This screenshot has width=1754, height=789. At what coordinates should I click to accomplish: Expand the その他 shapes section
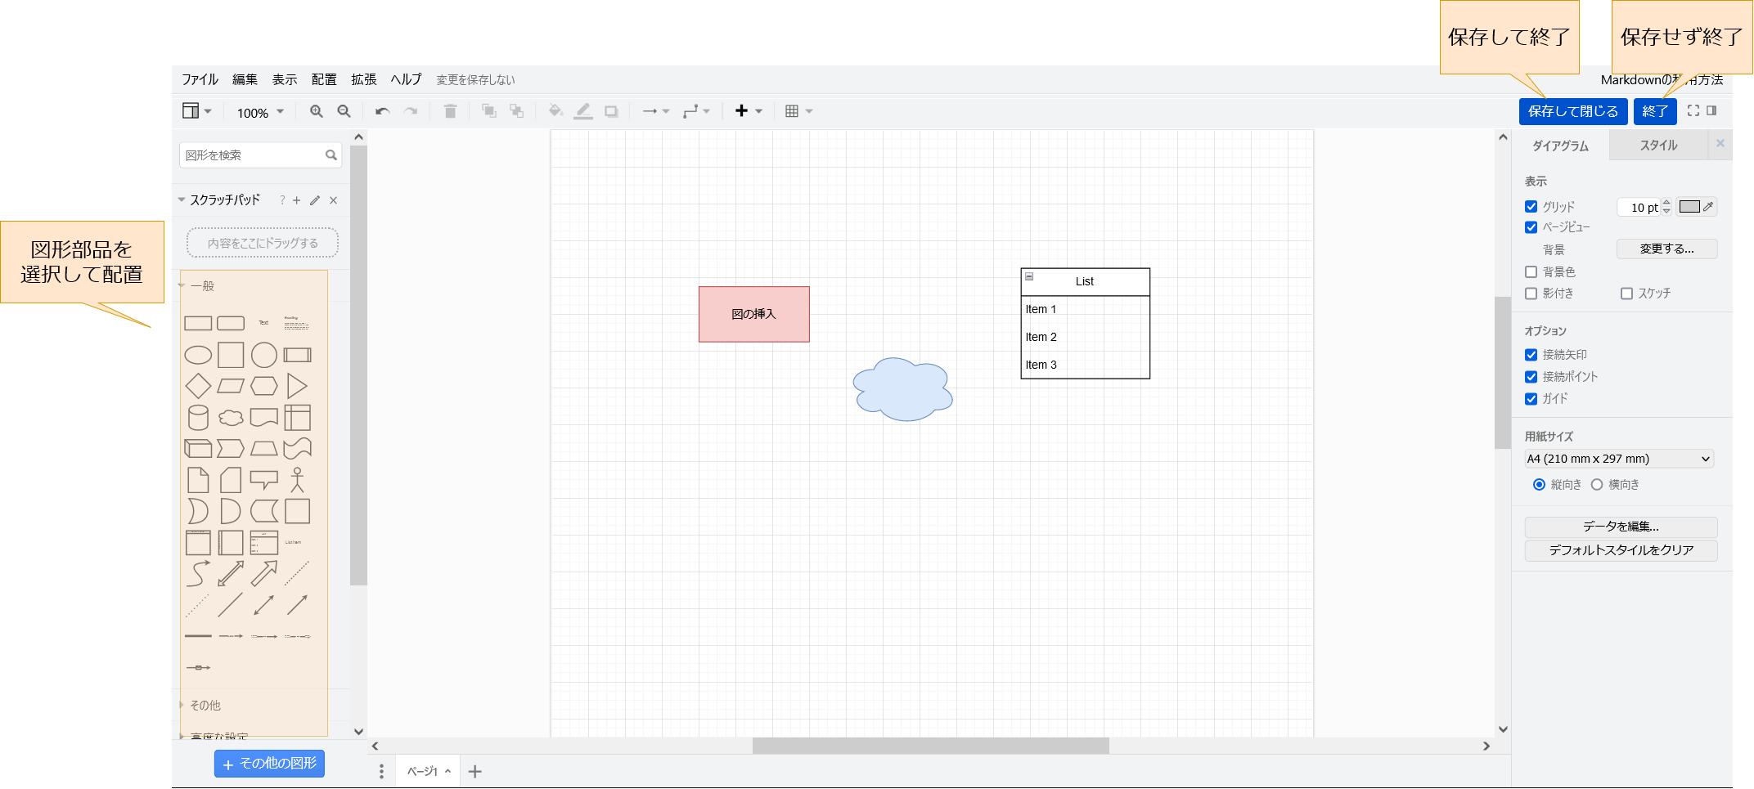pyautogui.click(x=205, y=705)
